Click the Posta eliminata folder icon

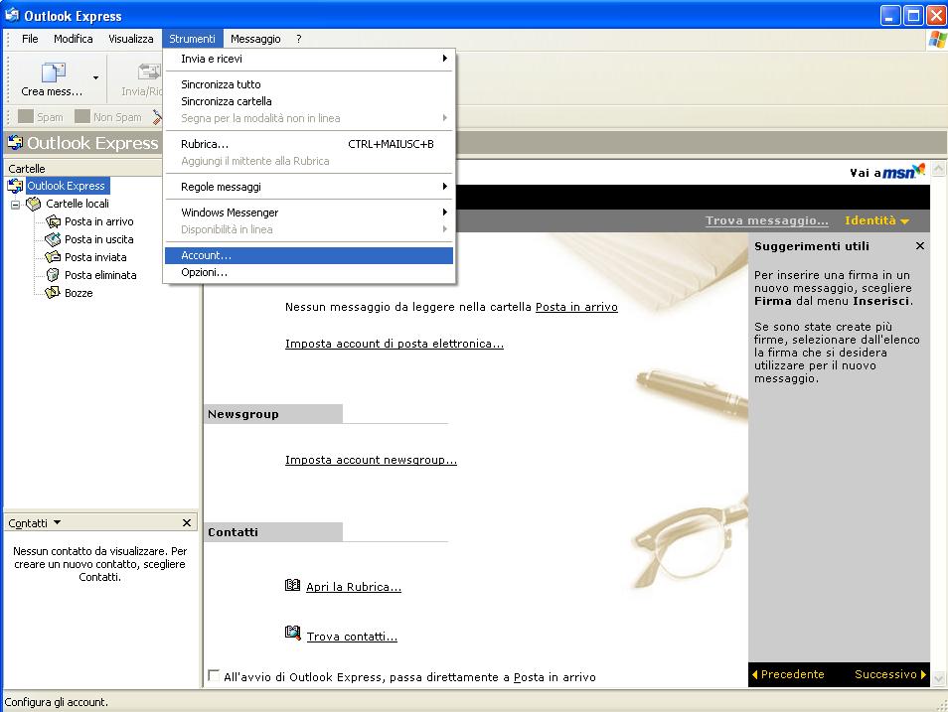(x=54, y=275)
